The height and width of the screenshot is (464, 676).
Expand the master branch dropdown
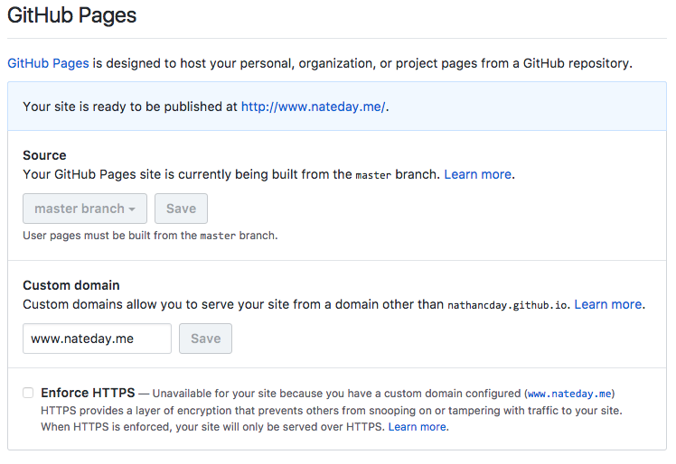[84, 209]
